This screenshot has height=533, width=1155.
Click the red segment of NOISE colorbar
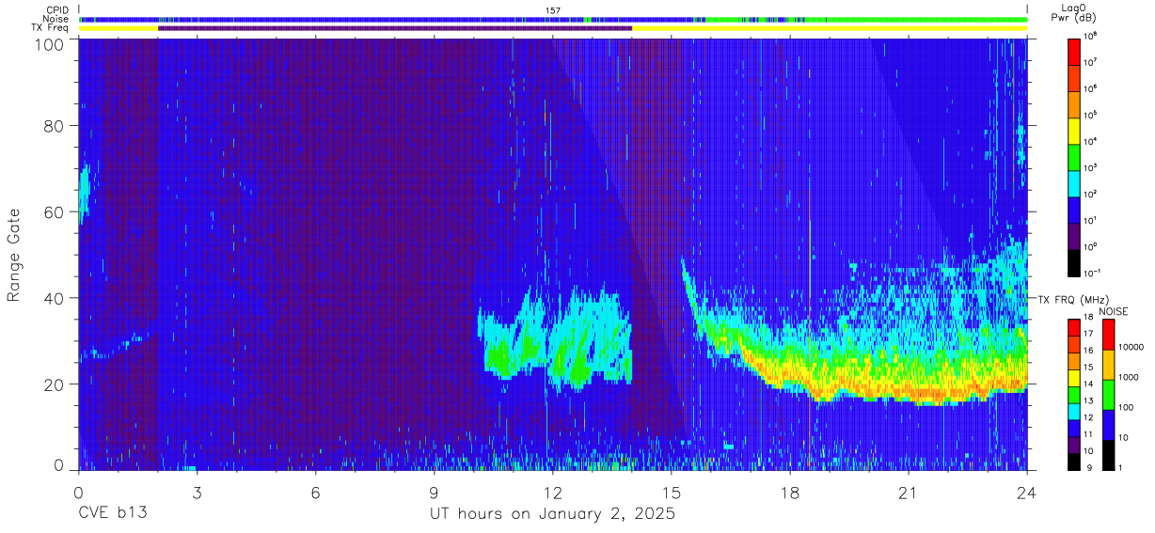point(1108,335)
